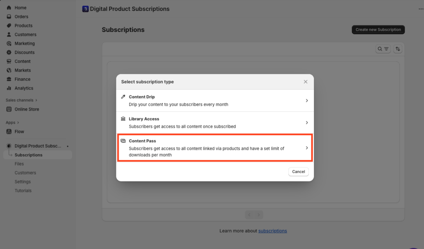Click Create new Subscription button
This screenshot has width=424, height=249.
(378, 29)
